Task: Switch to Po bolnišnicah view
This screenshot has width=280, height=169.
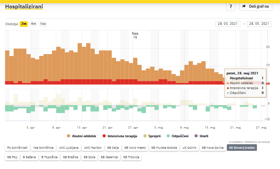Action: pos(17,148)
